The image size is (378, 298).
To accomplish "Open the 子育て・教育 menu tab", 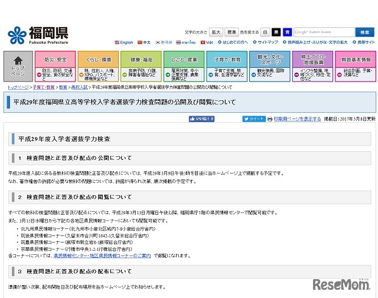I will coord(227,60).
